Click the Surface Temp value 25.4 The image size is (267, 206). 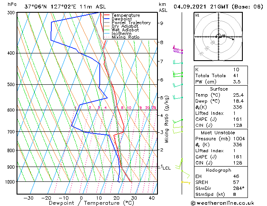239,95
